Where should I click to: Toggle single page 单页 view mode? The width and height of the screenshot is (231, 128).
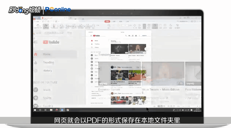(x=144, y=26)
